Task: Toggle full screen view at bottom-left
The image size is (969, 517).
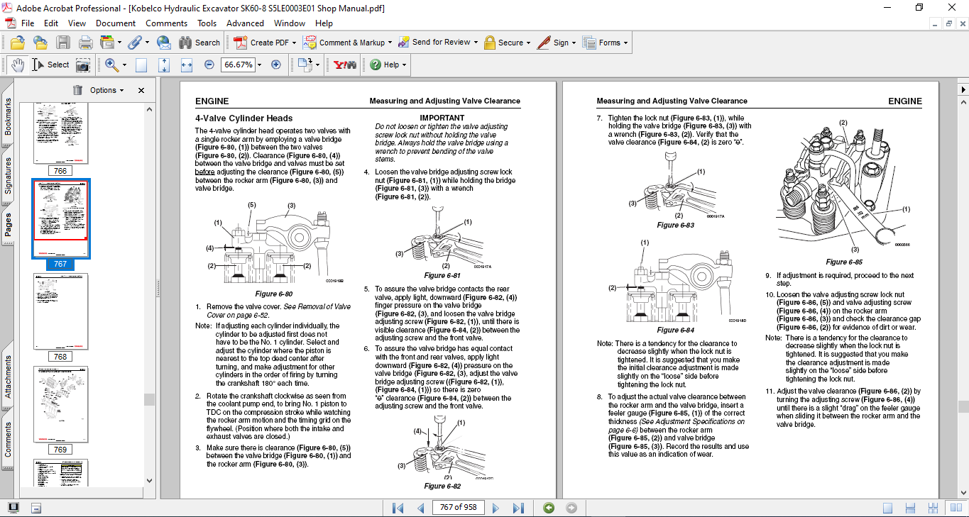Action: (x=13, y=508)
